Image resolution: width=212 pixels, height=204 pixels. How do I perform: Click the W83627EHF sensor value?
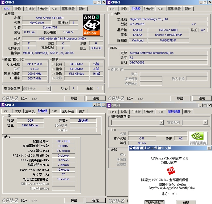point(168,40)
